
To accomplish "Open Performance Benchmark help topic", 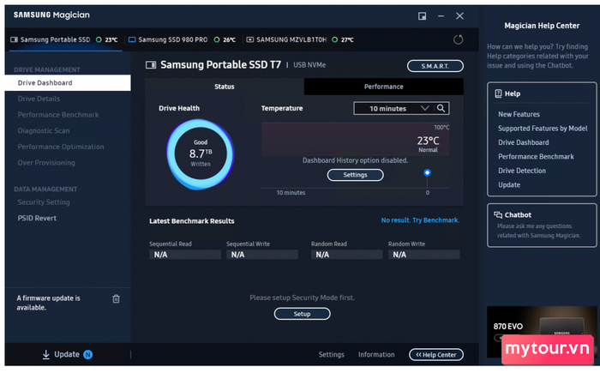I will 536,157.
